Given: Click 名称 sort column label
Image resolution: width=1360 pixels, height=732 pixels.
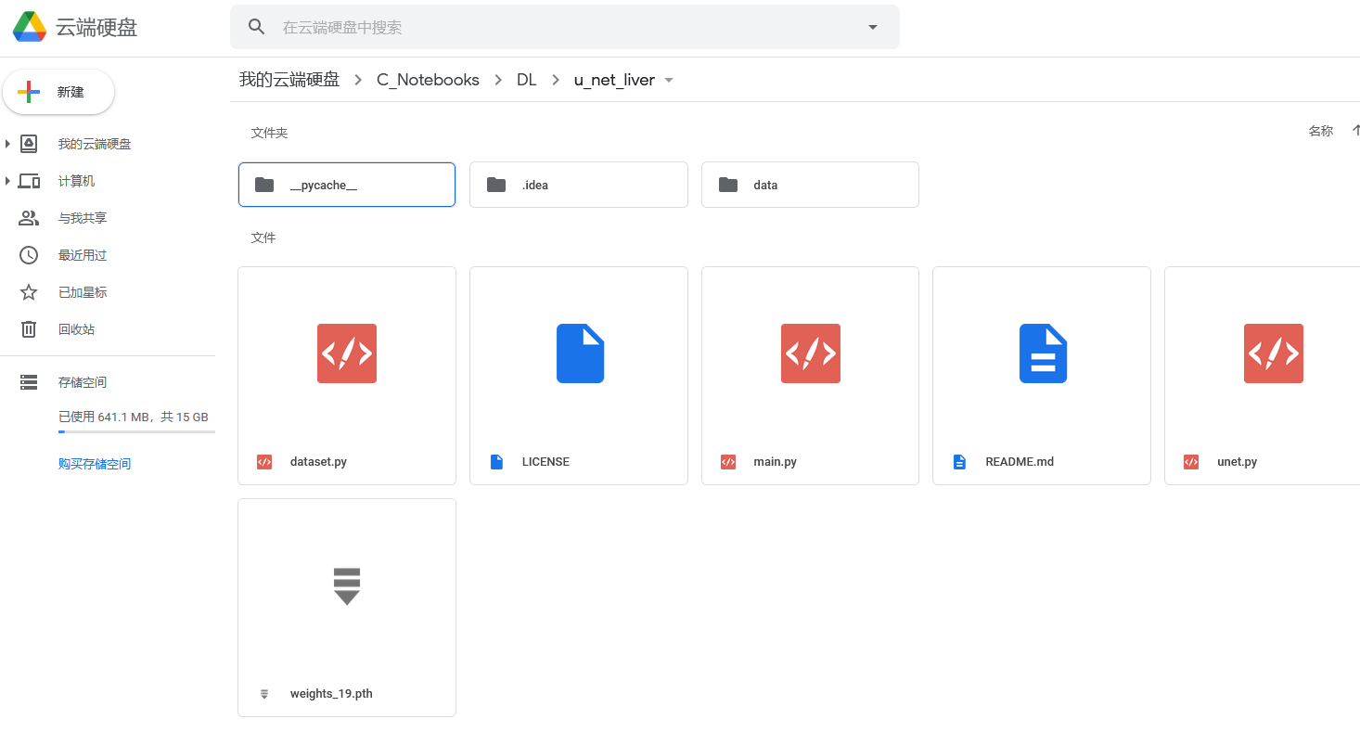Looking at the screenshot, I should (x=1321, y=131).
